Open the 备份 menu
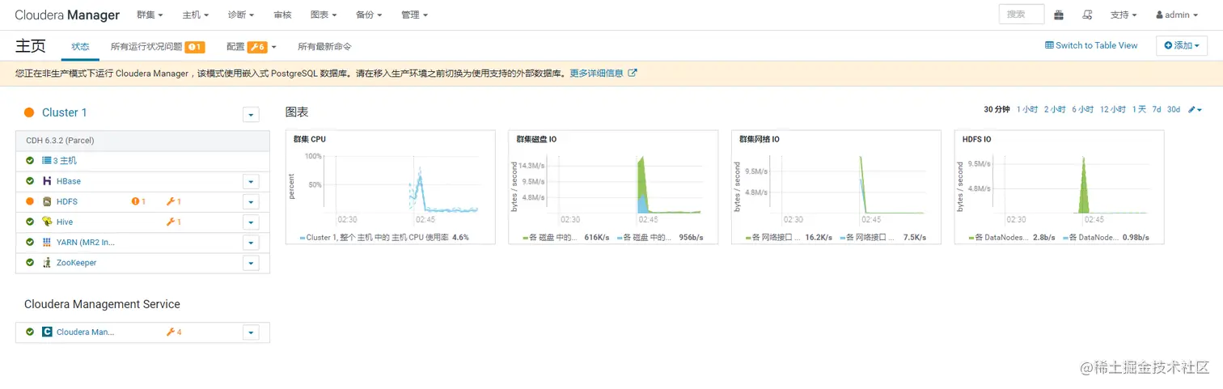This screenshot has height=389, width=1223. [369, 15]
